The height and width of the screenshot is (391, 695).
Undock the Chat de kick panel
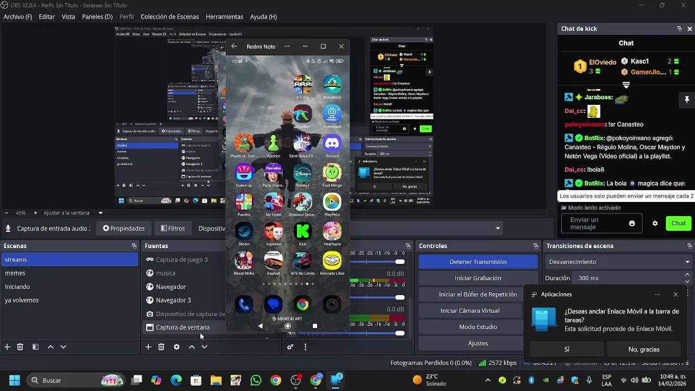coord(679,29)
